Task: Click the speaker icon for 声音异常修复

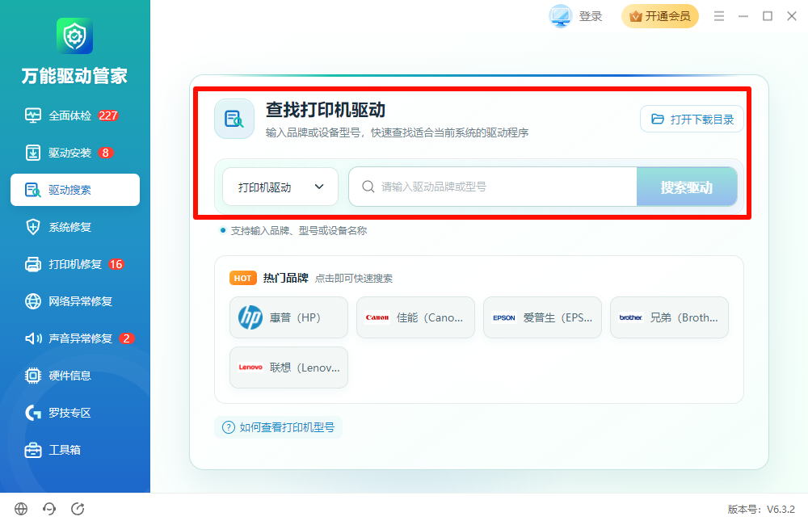Action: click(33, 338)
